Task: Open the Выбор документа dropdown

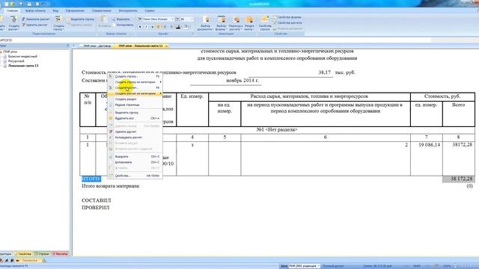Action: 205,23
